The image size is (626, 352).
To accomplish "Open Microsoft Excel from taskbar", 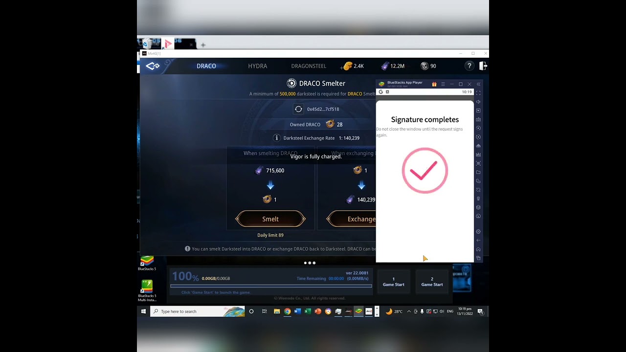I will click(x=308, y=311).
